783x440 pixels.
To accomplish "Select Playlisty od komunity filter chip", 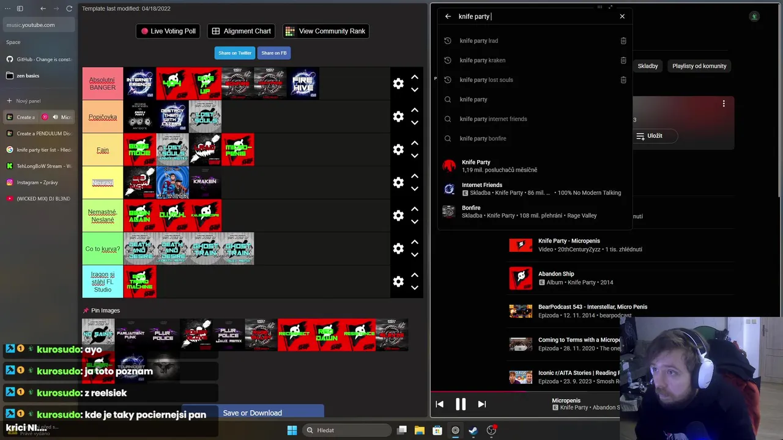I will pyautogui.click(x=699, y=66).
